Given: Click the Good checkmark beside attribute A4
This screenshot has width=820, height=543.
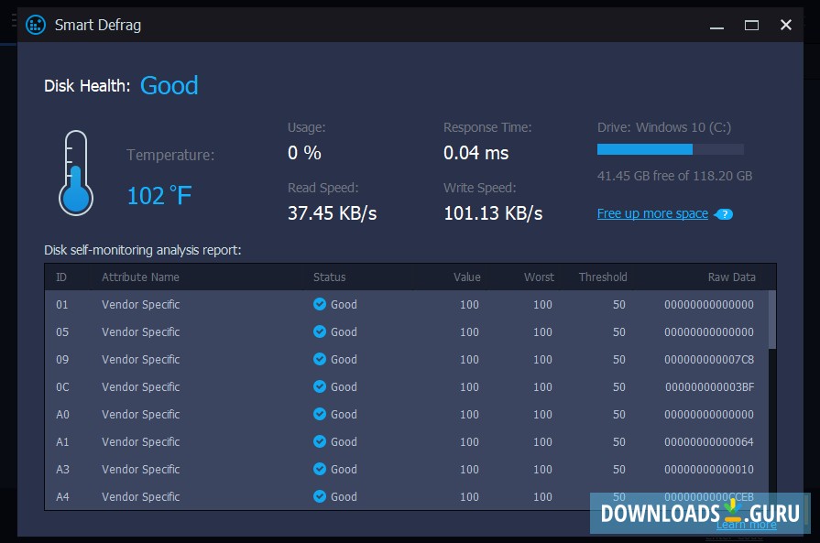Looking at the screenshot, I should (321, 496).
